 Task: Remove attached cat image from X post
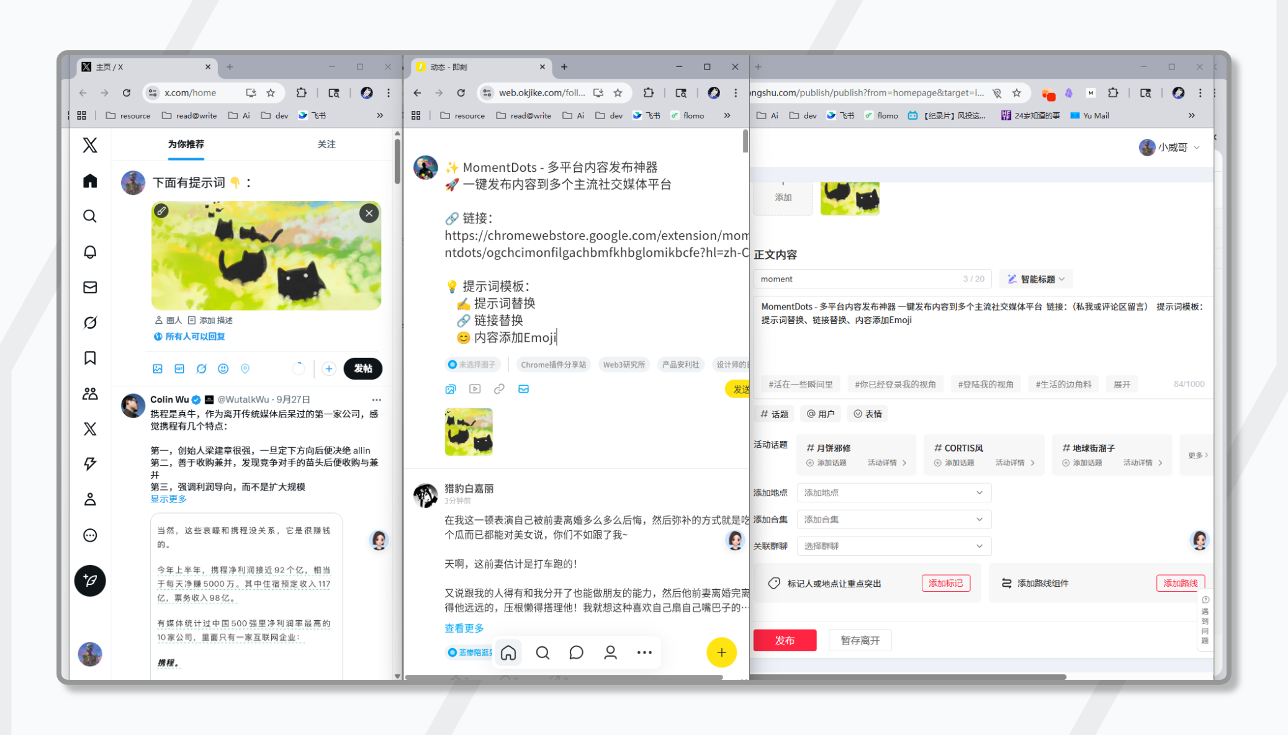[x=369, y=213]
